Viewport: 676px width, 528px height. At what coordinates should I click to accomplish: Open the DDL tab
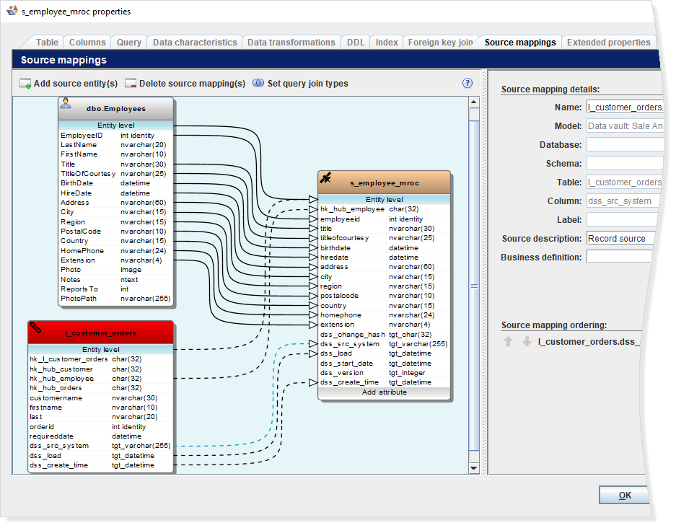[x=356, y=43]
